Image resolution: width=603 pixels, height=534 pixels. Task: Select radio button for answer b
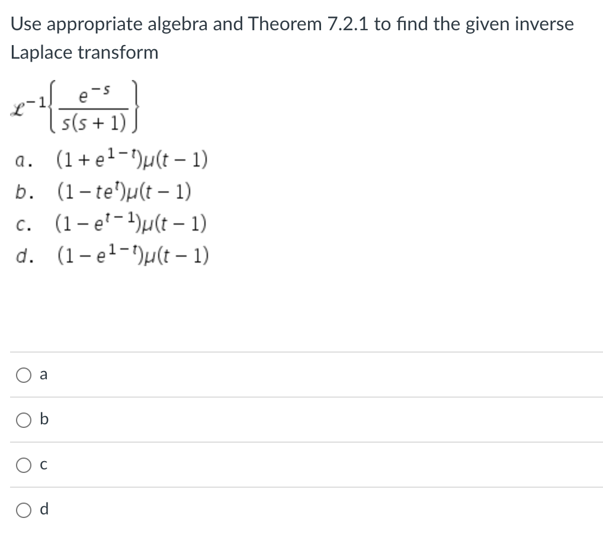[x=24, y=420]
